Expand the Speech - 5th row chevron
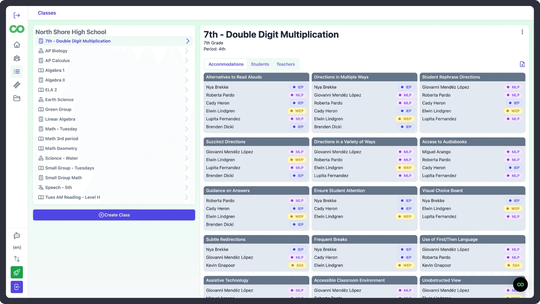The height and width of the screenshot is (304, 540). point(187,188)
